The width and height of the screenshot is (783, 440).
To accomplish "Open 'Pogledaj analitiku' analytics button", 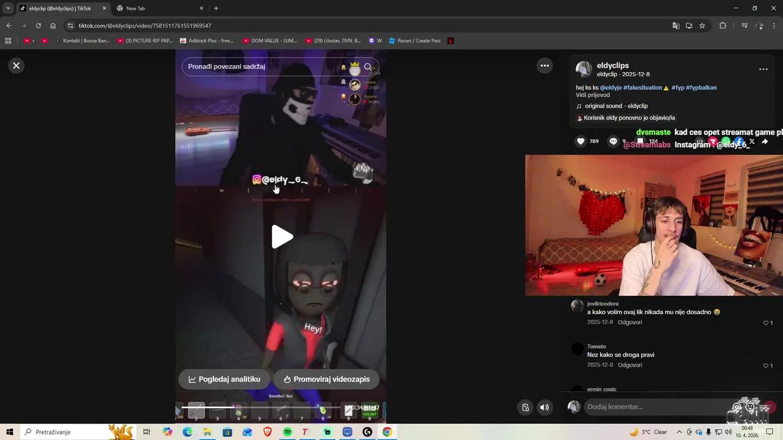I will coord(224,379).
